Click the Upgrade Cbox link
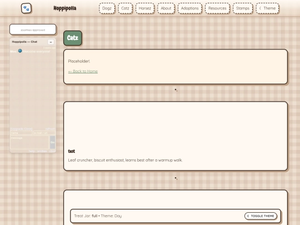 [x=21, y=129]
